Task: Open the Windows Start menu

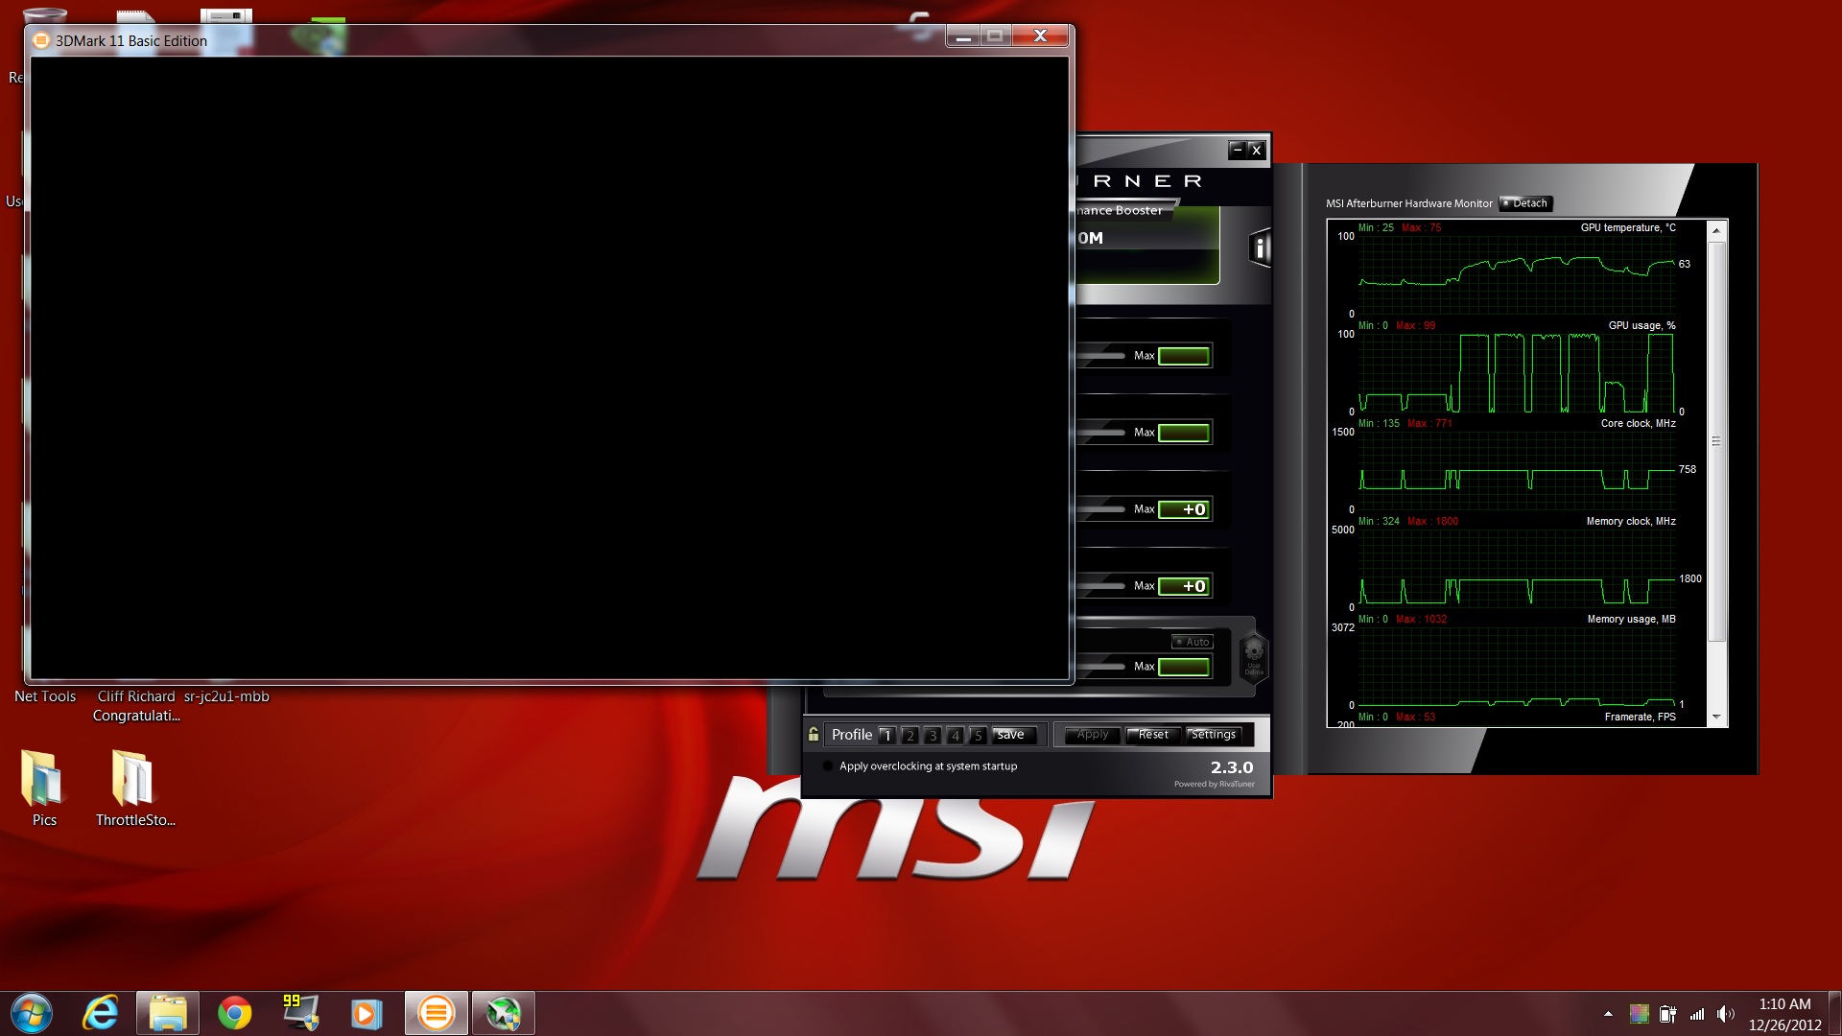Action: click(x=32, y=1013)
